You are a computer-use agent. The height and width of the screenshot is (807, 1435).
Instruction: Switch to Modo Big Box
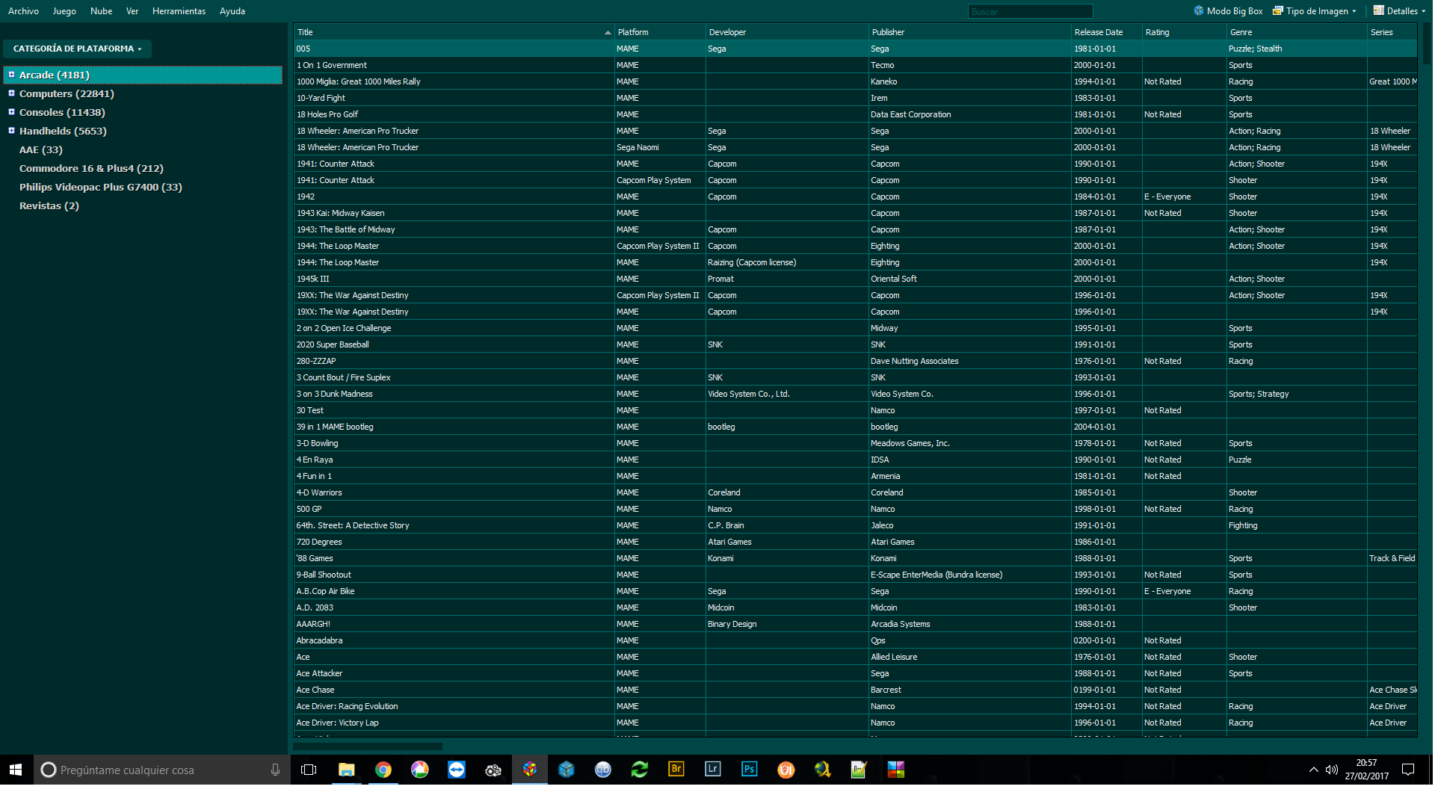tap(1228, 11)
